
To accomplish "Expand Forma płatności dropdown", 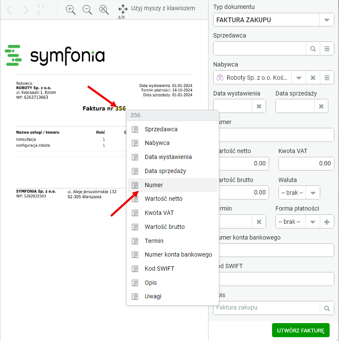I will 313,222.
